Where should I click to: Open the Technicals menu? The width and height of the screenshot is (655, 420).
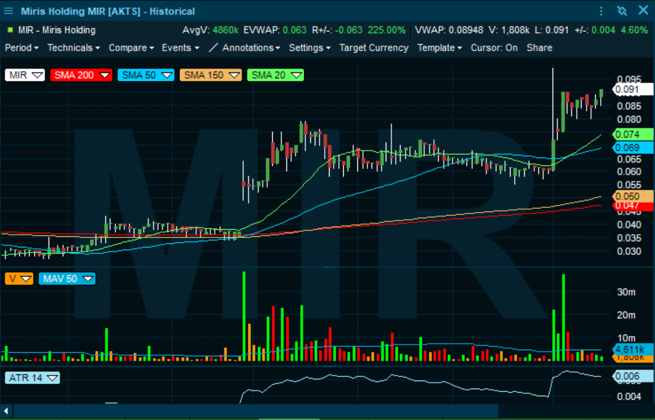74,48
